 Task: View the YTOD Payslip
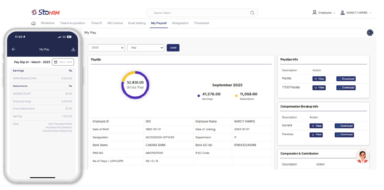click(x=319, y=88)
